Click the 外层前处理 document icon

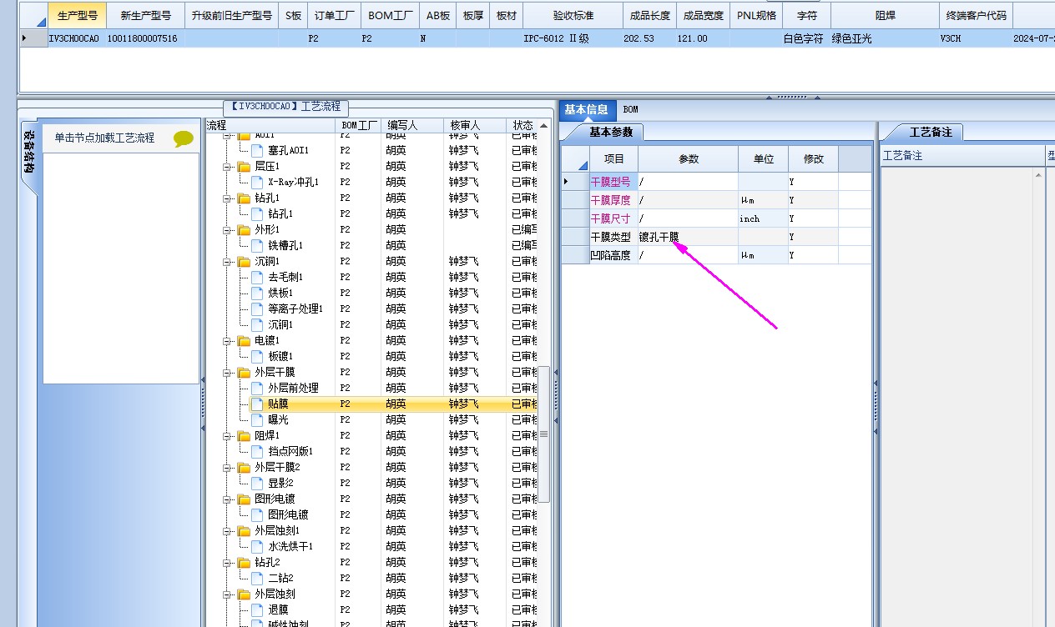pos(257,388)
